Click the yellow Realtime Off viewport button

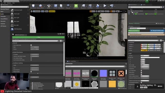tap(52, 11)
